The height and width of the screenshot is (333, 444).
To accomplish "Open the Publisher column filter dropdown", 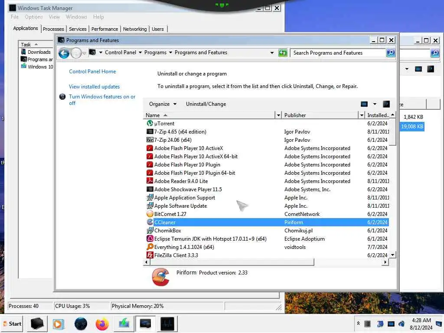I will click(362, 115).
